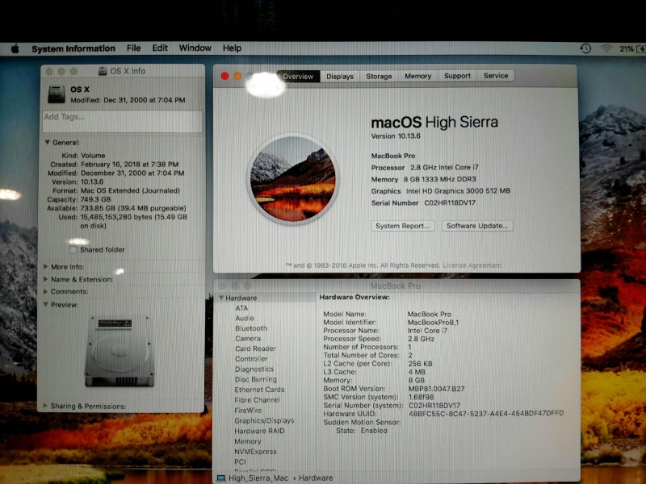Click the Capacity value 749.3 GB

(95, 199)
